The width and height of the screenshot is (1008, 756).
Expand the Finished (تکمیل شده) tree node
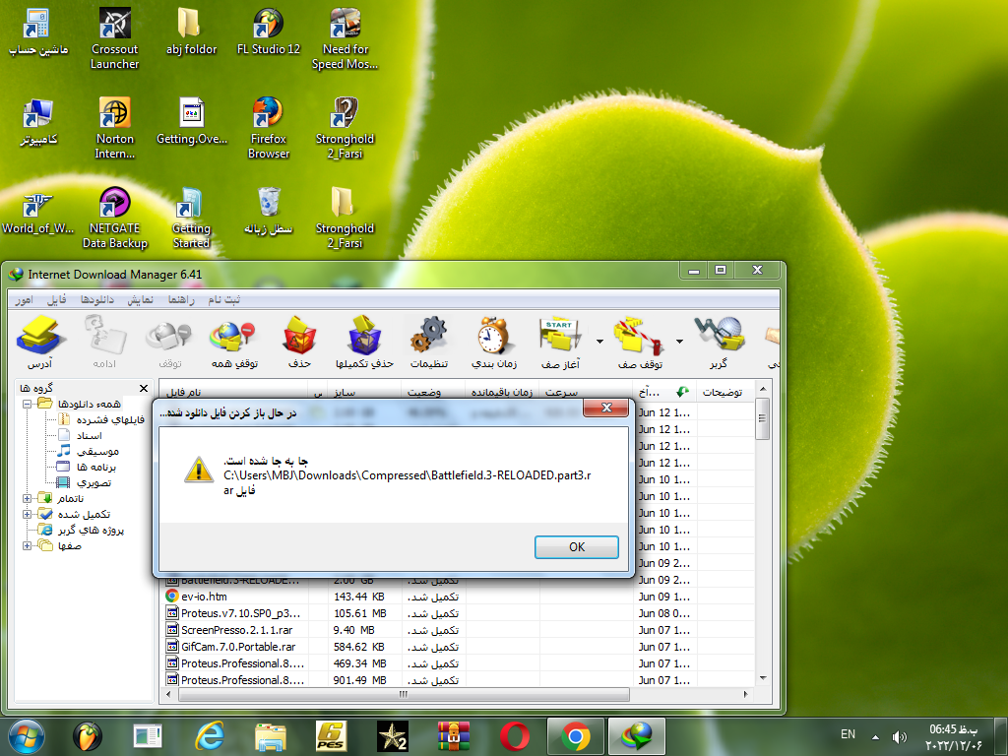[x=28, y=515]
